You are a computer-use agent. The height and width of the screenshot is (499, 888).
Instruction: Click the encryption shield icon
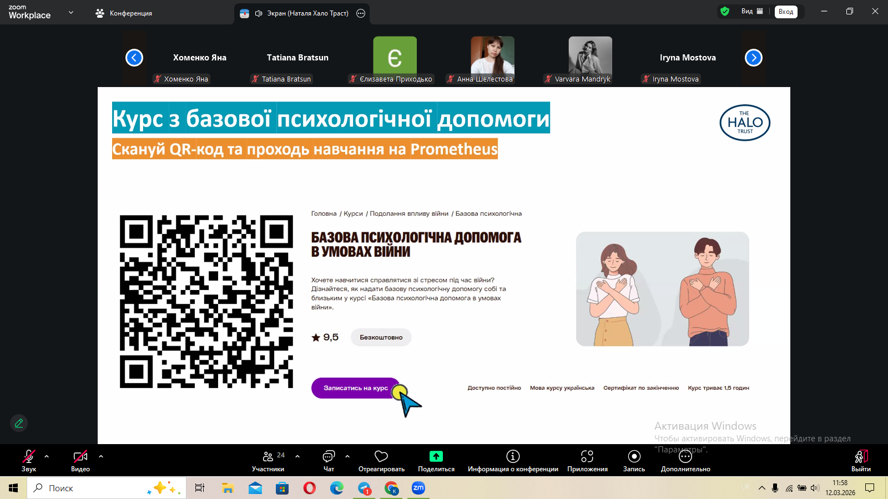click(x=725, y=11)
